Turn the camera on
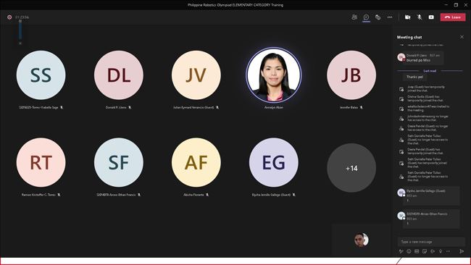Image resolution: width=471 pixels, height=265 pixels. pyautogui.click(x=408, y=17)
